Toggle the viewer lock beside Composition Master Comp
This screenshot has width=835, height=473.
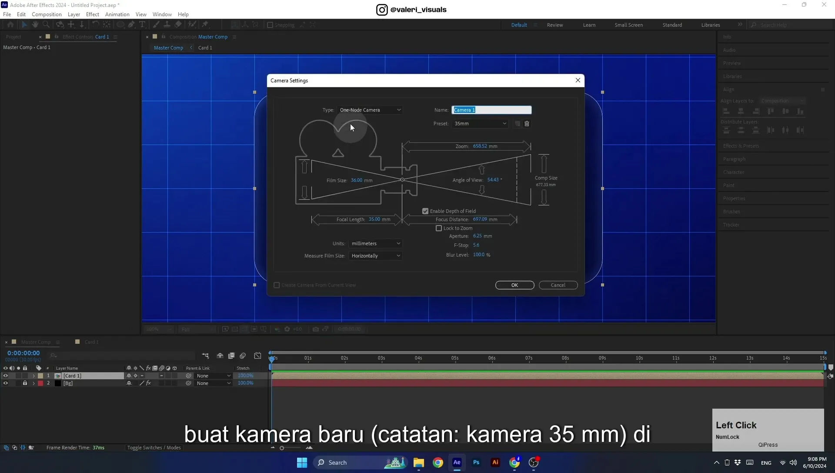point(164,37)
